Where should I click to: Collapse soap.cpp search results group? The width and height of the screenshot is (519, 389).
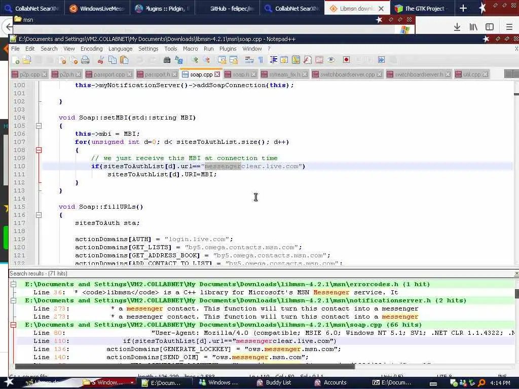(x=13, y=325)
